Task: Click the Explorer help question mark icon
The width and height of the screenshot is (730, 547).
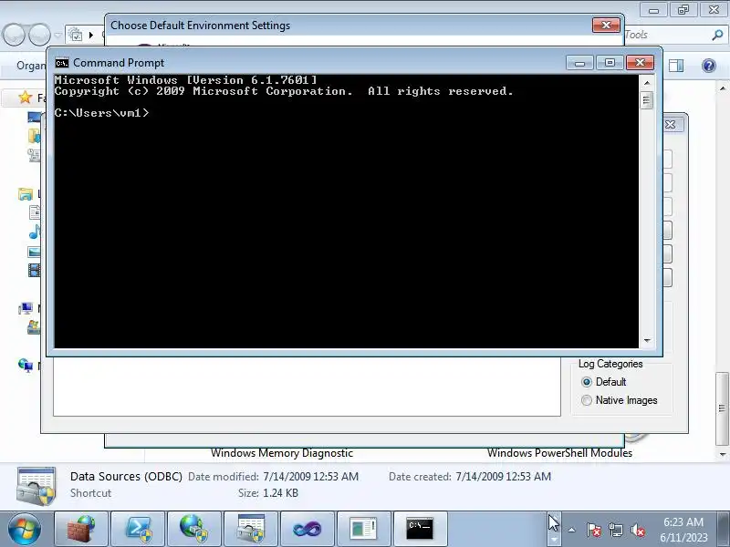Action: click(x=709, y=66)
